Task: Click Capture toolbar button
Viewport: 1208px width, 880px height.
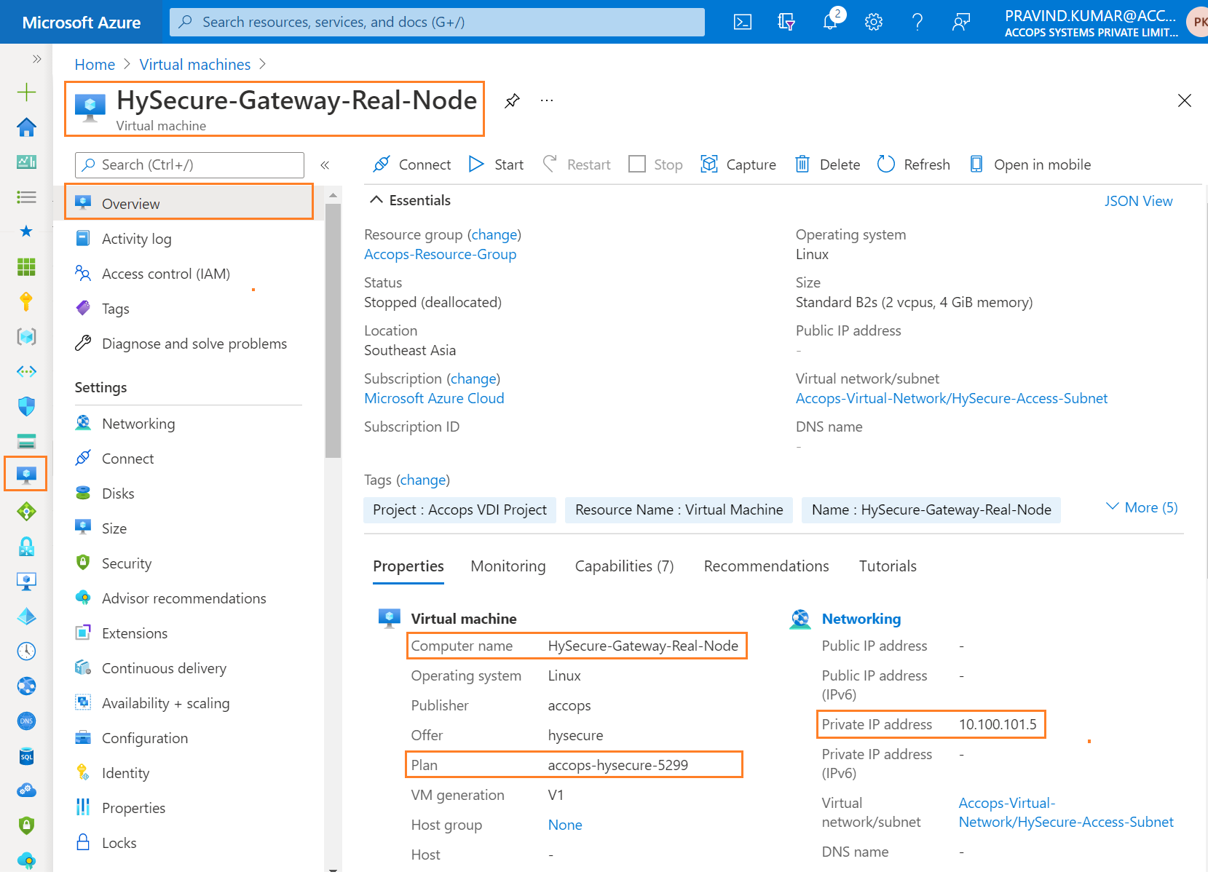Action: pos(738,164)
